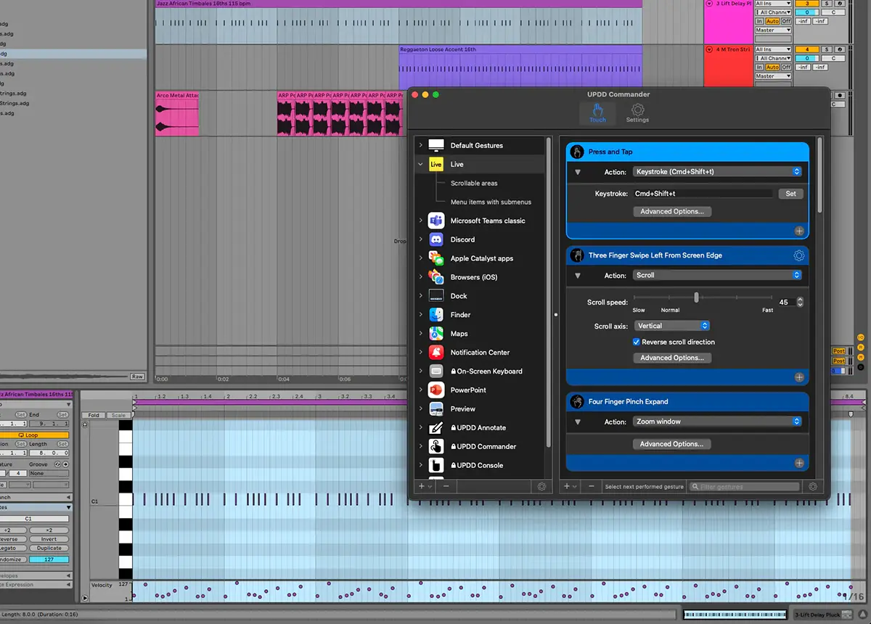Open Three Finger Swipe gesture settings gear
871x624 pixels.
pyautogui.click(x=798, y=255)
